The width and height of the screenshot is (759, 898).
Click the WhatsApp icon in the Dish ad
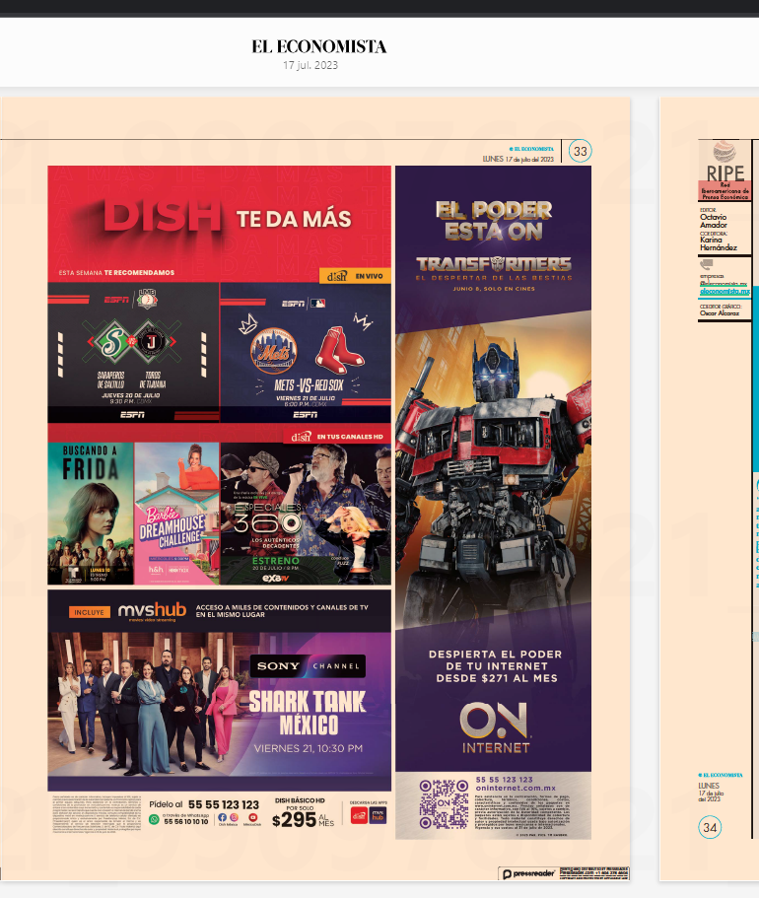(x=154, y=819)
